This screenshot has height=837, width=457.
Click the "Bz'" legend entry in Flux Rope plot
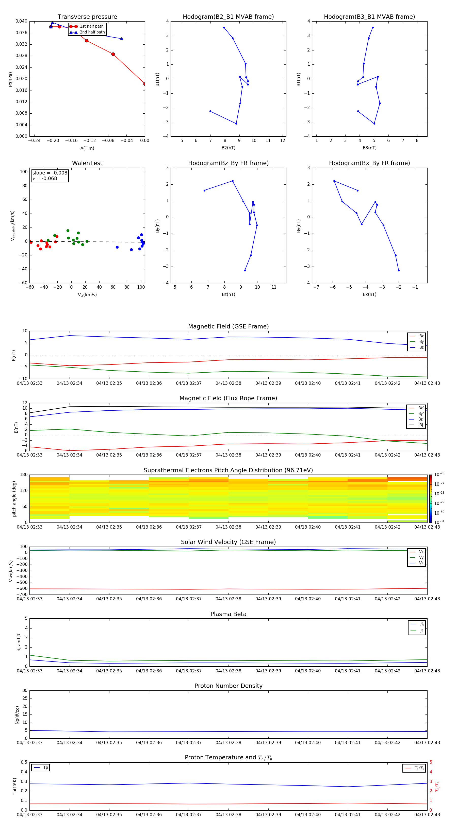(416, 419)
